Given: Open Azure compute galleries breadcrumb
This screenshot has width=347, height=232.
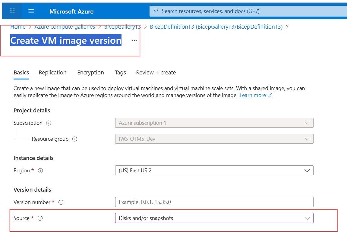Looking at the screenshot, I should 65,27.
